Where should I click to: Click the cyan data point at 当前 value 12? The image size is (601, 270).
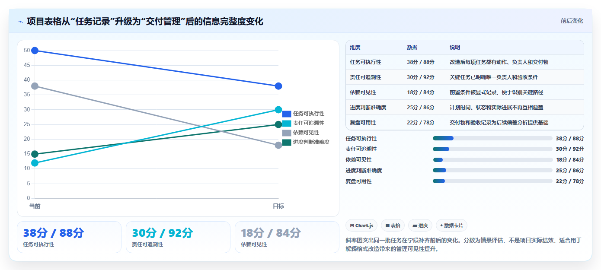pyautogui.click(x=35, y=163)
